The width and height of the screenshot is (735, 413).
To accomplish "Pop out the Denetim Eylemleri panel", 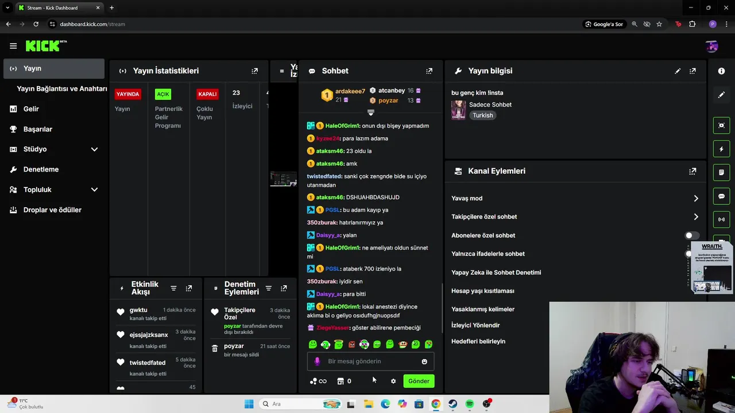I will tap(284, 288).
